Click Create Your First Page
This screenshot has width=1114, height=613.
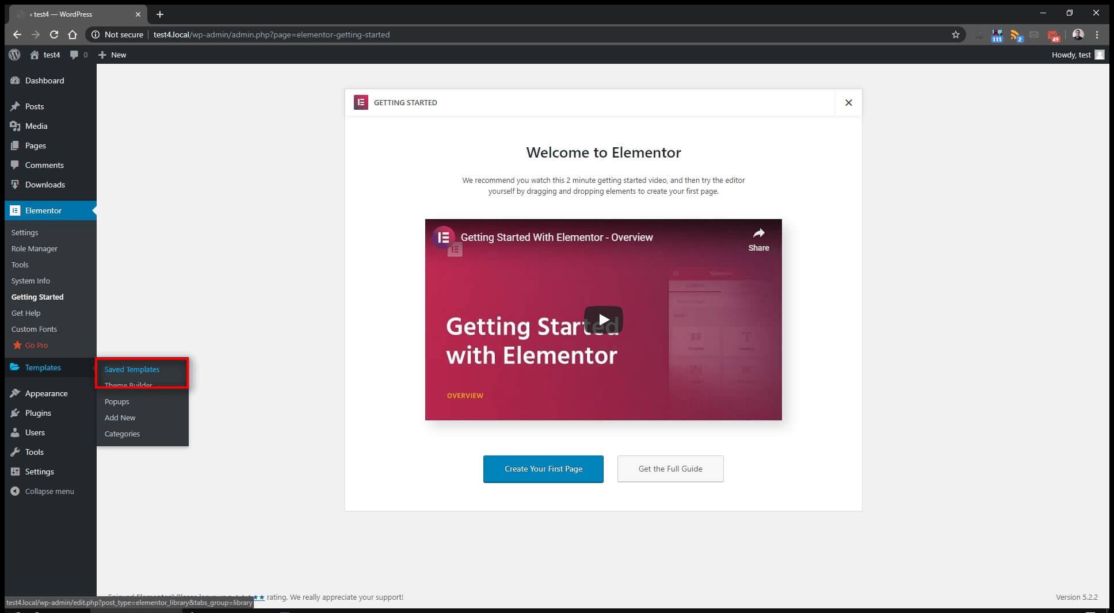tap(543, 469)
